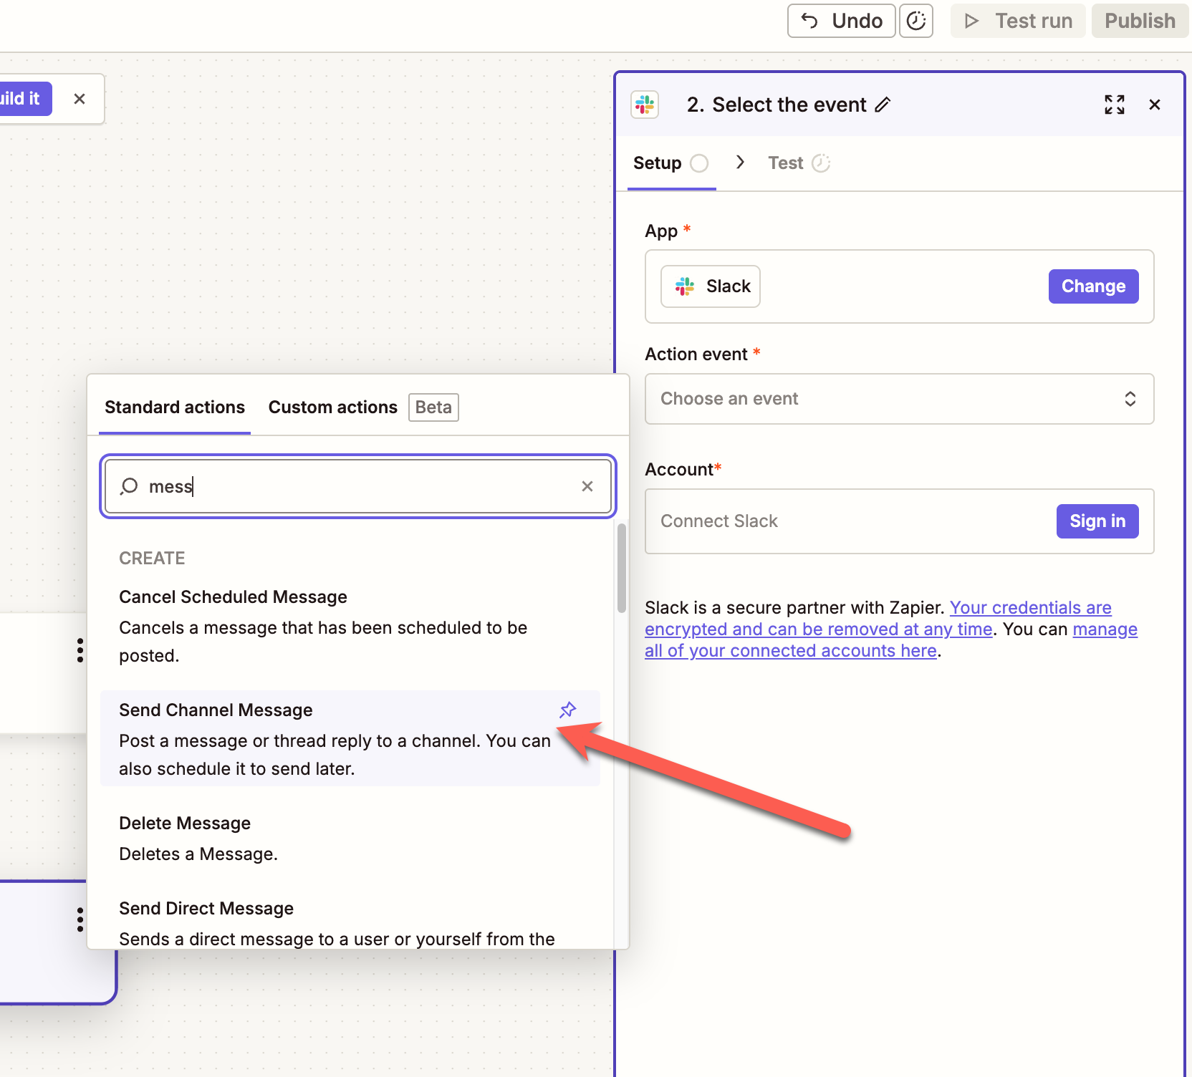Pin the Send Channel Message action
The width and height of the screenshot is (1192, 1077).
(568, 710)
